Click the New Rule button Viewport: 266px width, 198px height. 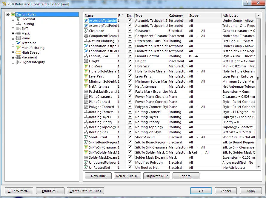coord(98,176)
